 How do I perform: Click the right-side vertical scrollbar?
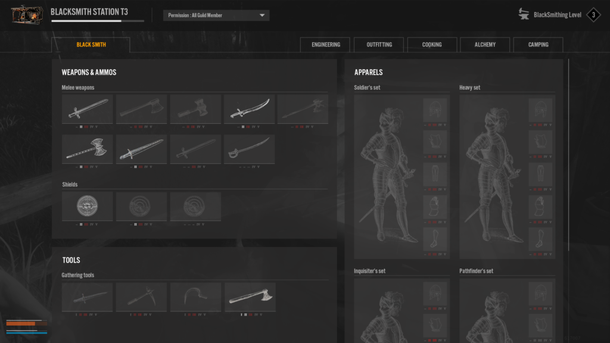[569, 149]
